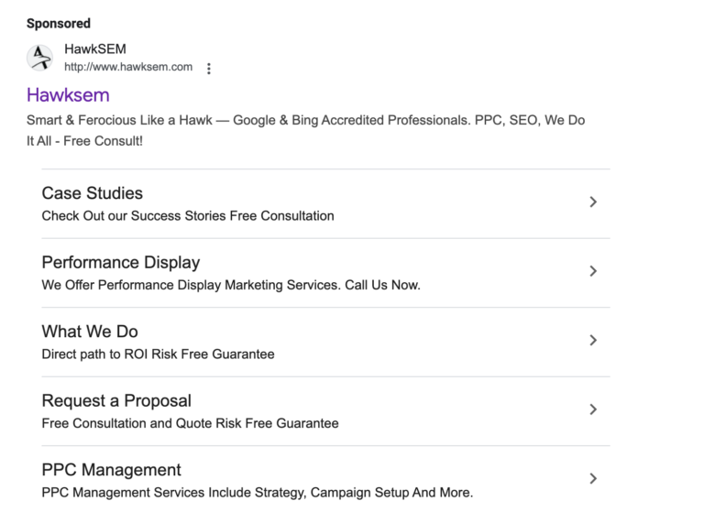The width and height of the screenshot is (704, 523).
Task: Visit the PPC Management sitelink title
Action: pyautogui.click(x=112, y=470)
